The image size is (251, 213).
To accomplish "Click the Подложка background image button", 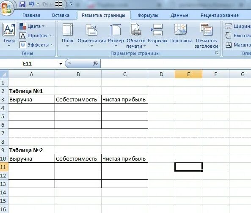I will point(181,33).
